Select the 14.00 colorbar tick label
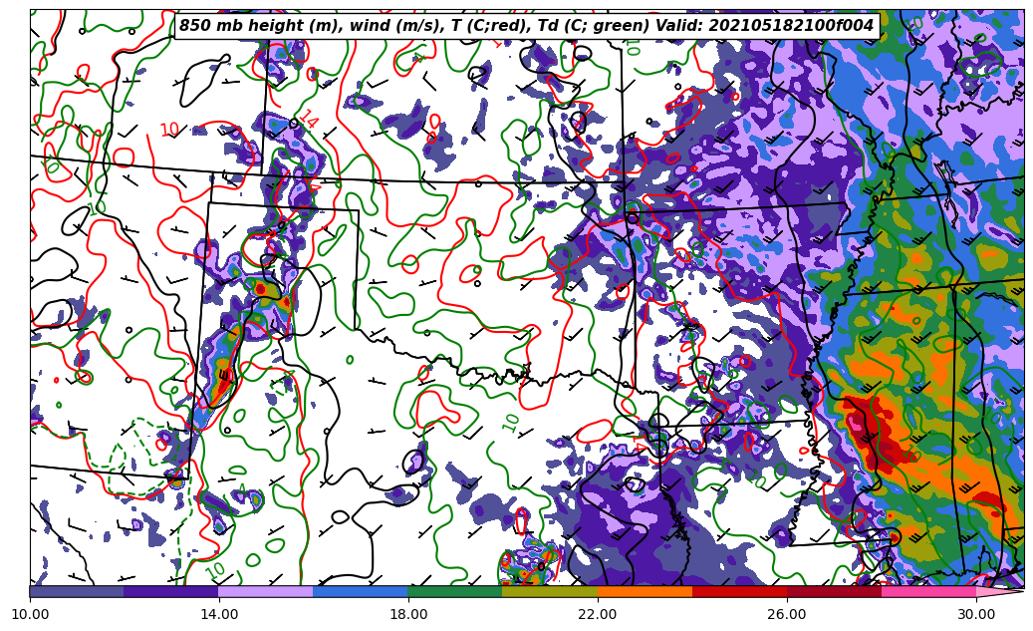This screenshot has width=1033, height=631. [219, 614]
